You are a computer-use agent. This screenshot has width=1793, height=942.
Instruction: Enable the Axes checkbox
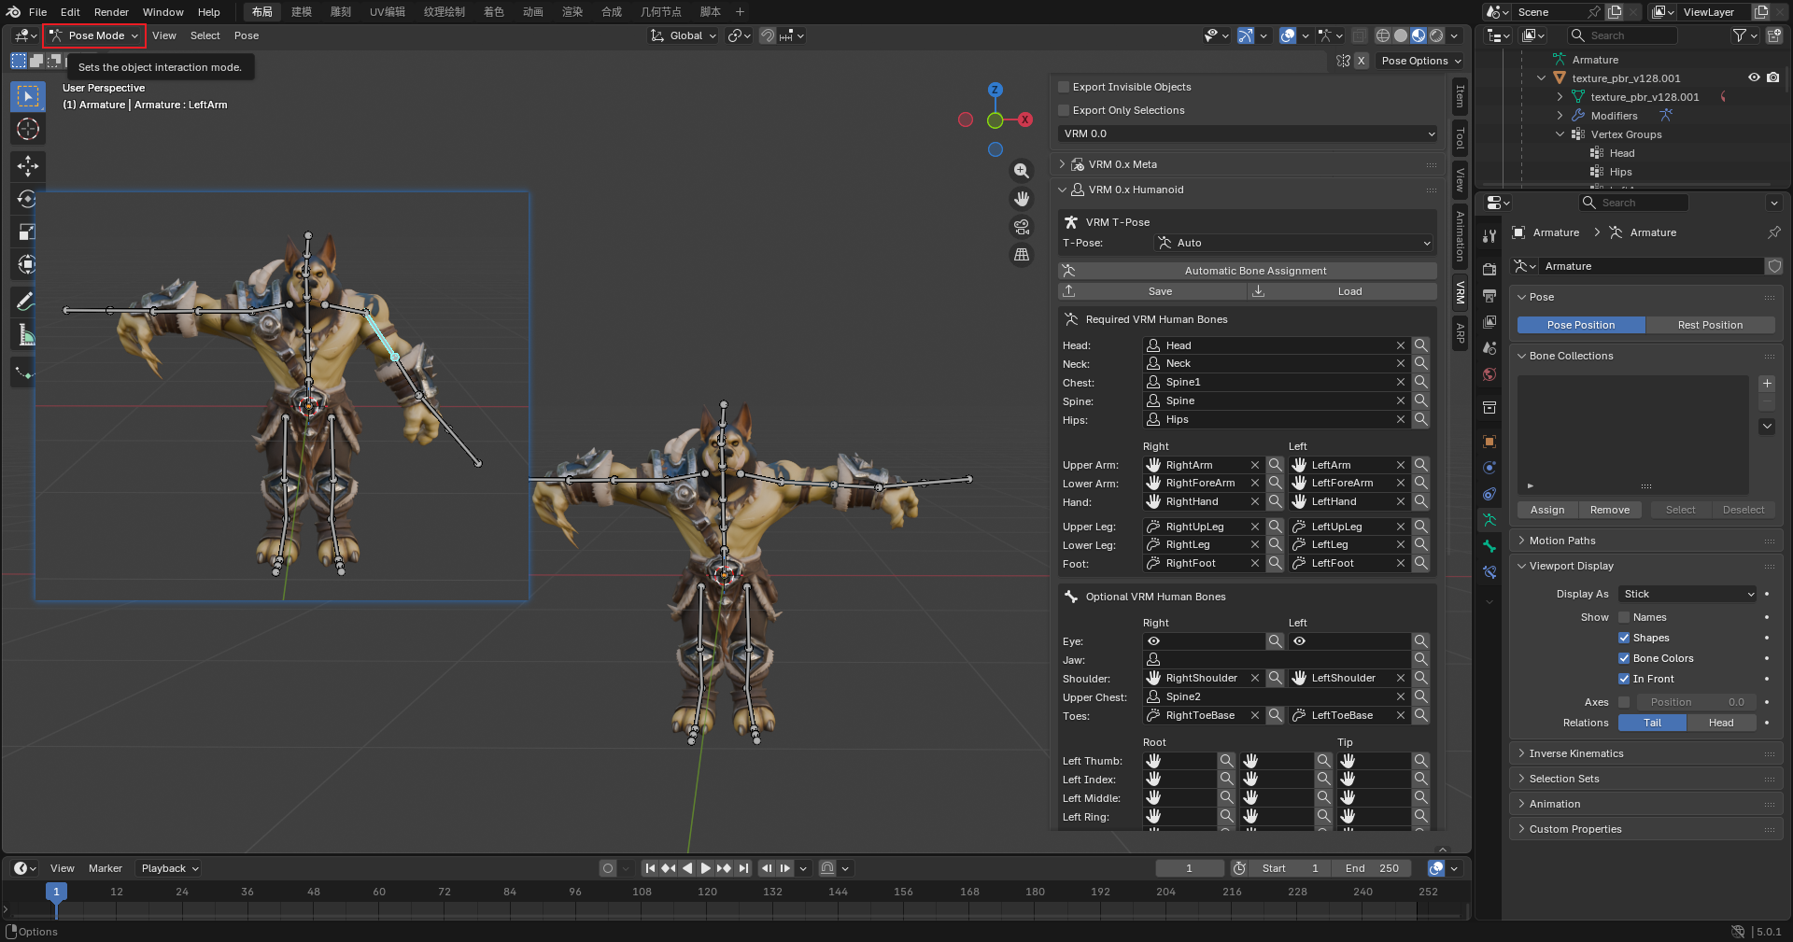tap(1624, 702)
